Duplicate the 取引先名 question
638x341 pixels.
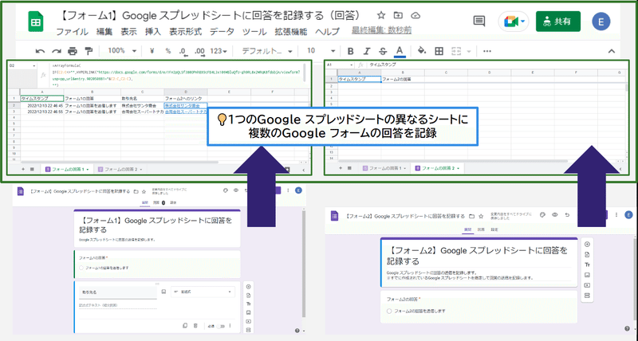185,326
